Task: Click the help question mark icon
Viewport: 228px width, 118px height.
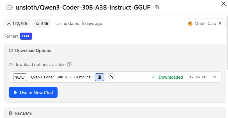Action: 69,64
